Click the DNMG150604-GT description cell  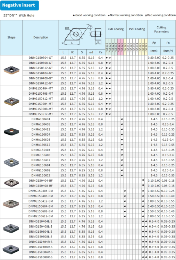(41, 58)
